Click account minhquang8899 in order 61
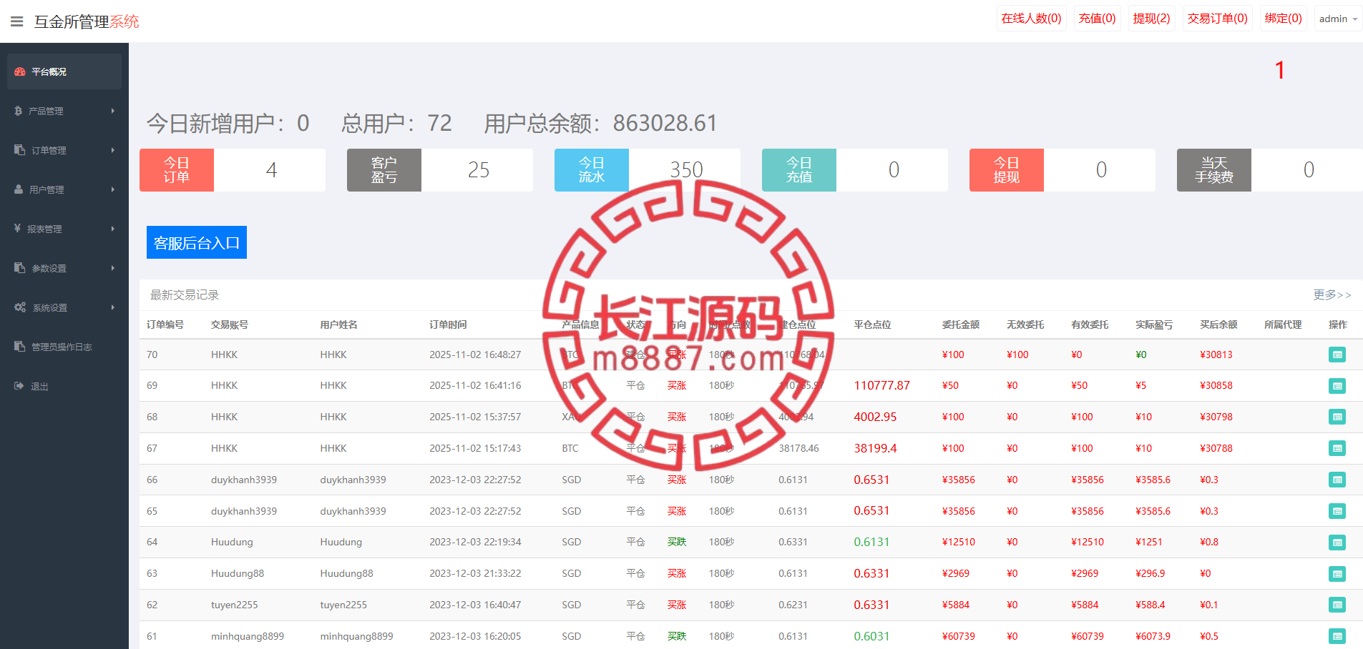 coord(248,636)
